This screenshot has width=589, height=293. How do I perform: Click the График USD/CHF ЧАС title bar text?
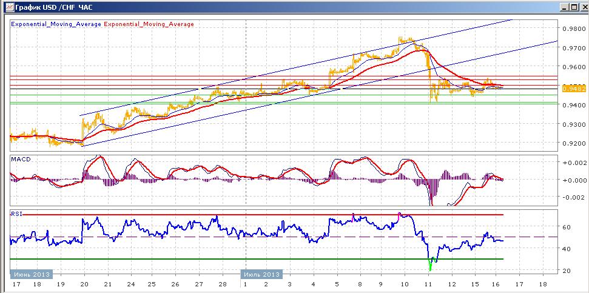[x=54, y=7]
